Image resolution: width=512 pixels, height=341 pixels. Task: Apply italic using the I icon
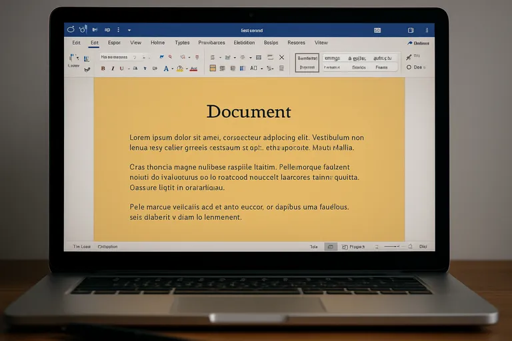point(112,69)
